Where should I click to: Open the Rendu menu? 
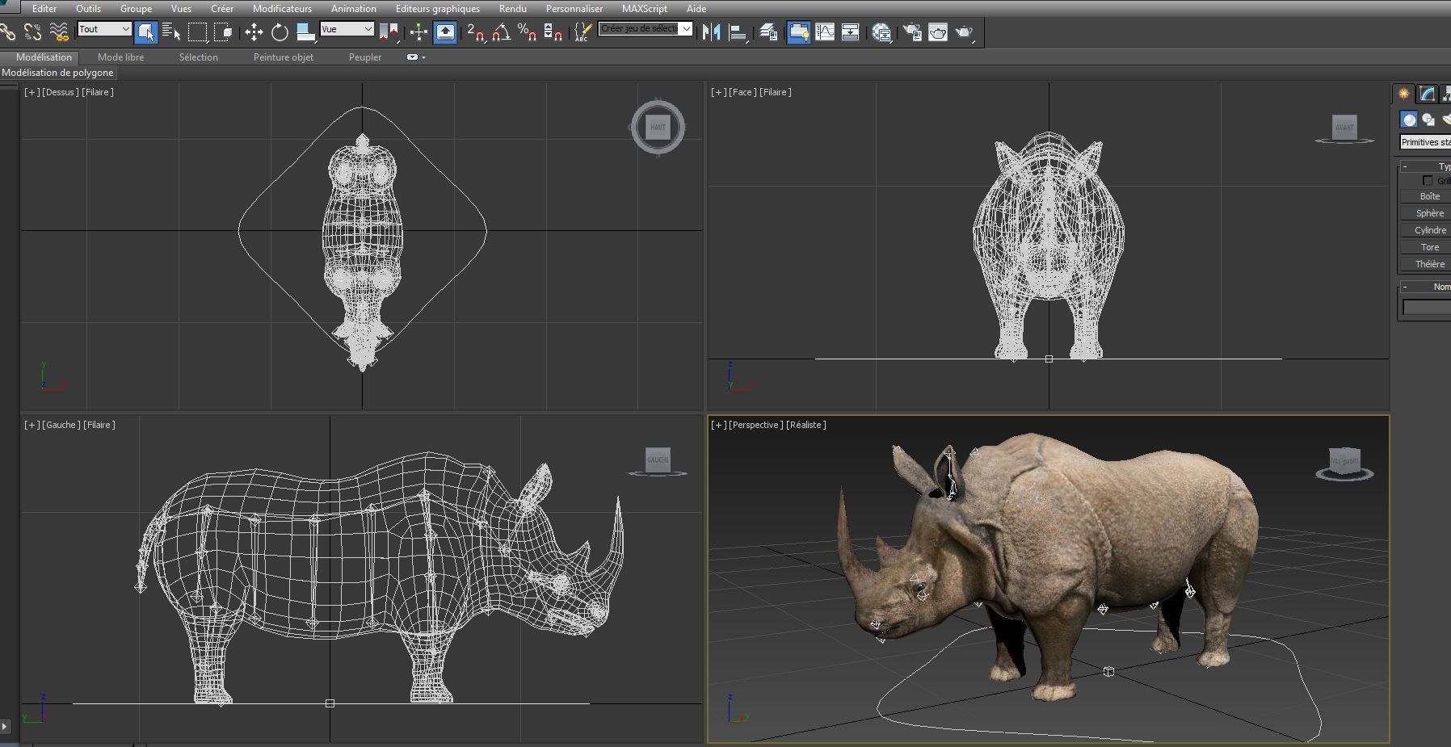click(x=513, y=9)
